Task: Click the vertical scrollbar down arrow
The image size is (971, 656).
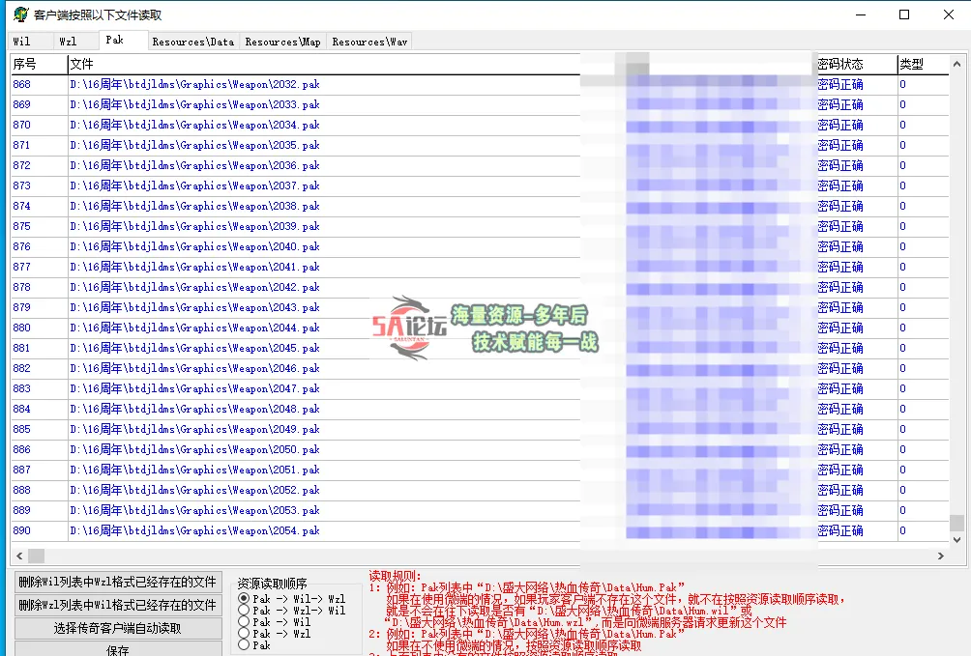Action: point(956,540)
